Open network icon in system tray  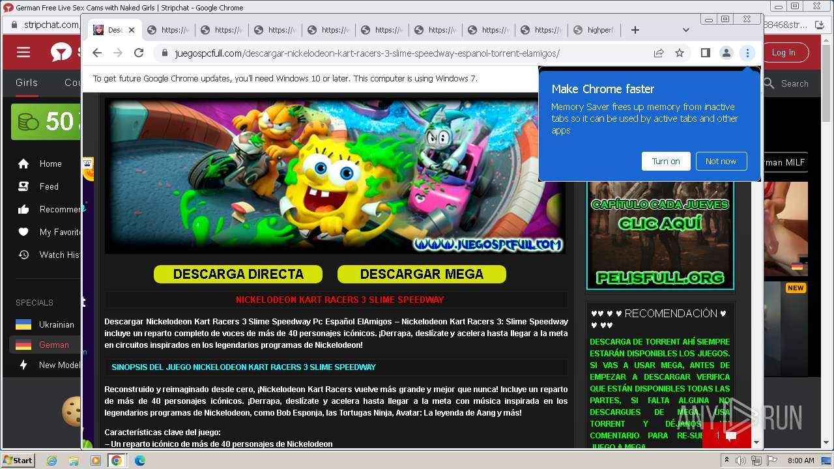coord(756,461)
